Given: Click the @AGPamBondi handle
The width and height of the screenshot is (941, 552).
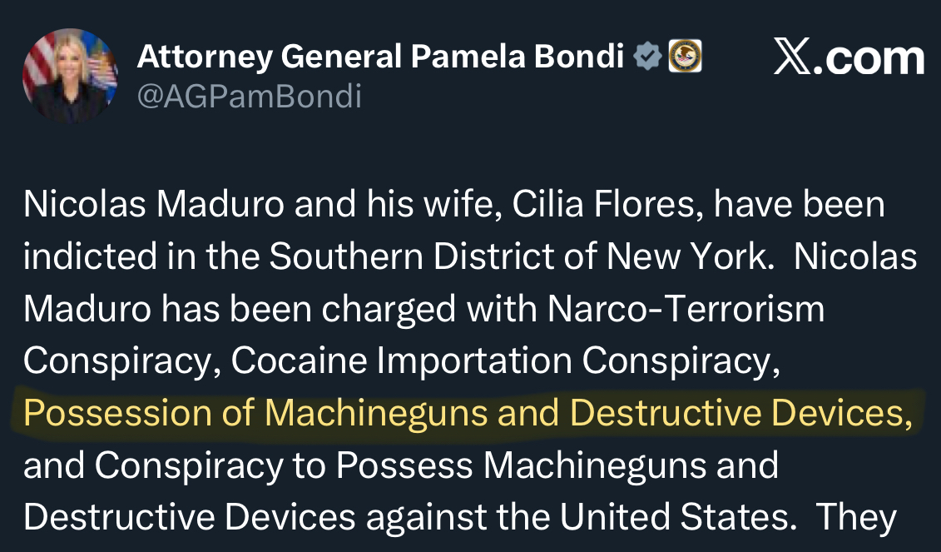Looking at the screenshot, I should coord(249,97).
